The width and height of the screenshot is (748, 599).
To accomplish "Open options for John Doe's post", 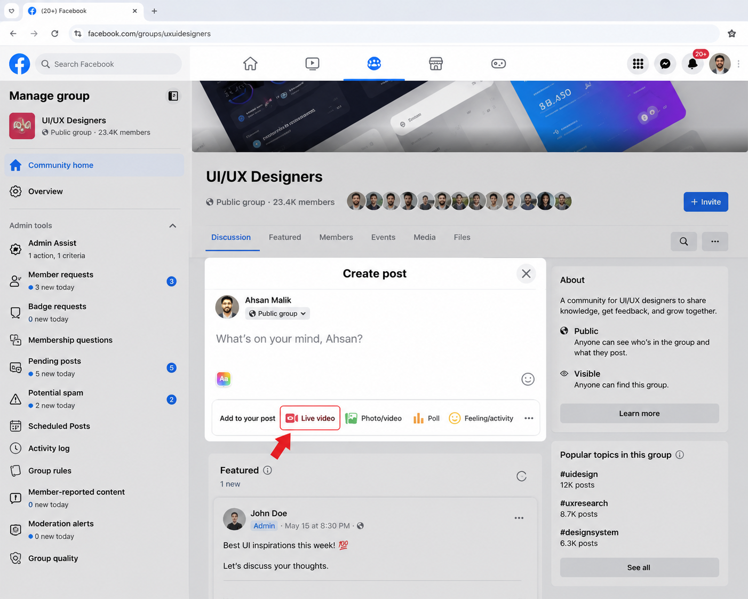I will click(x=519, y=518).
